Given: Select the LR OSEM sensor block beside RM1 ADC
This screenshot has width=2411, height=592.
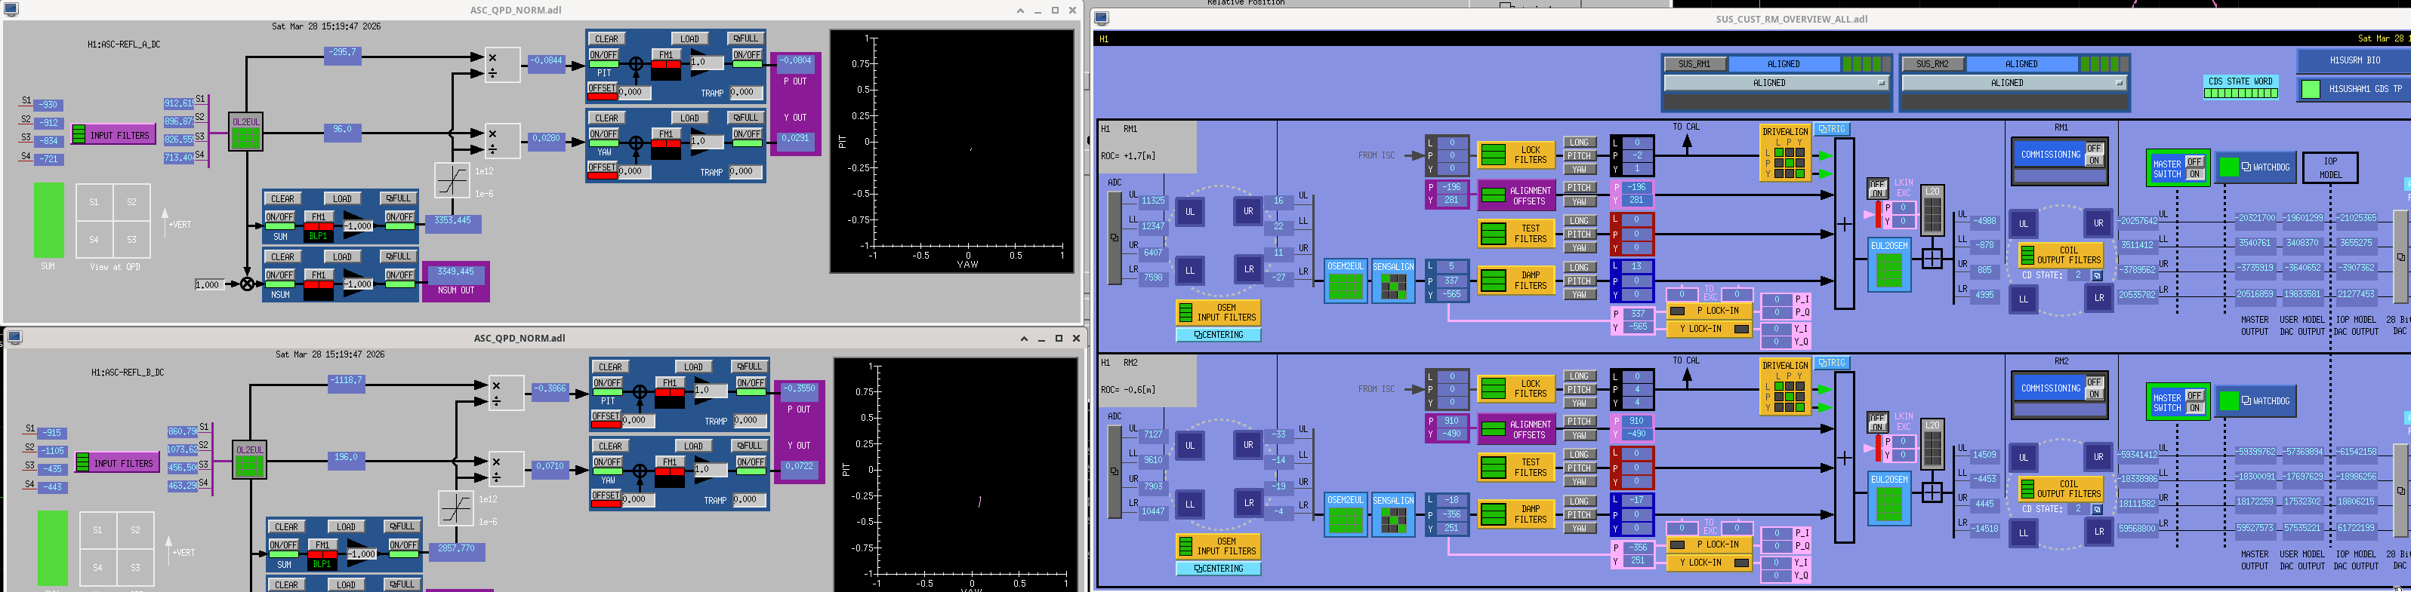Looking at the screenshot, I should click(1249, 269).
